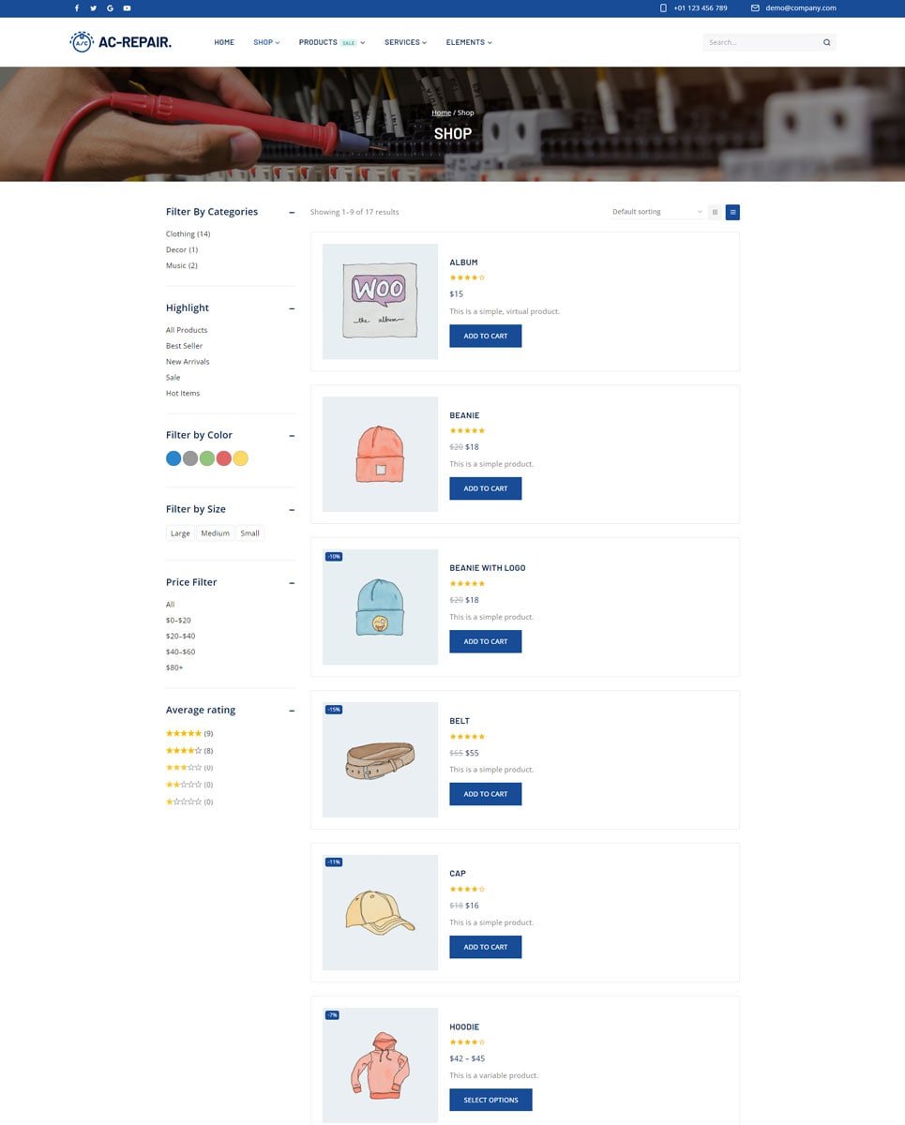Add the Album to cart

click(486, 336)
